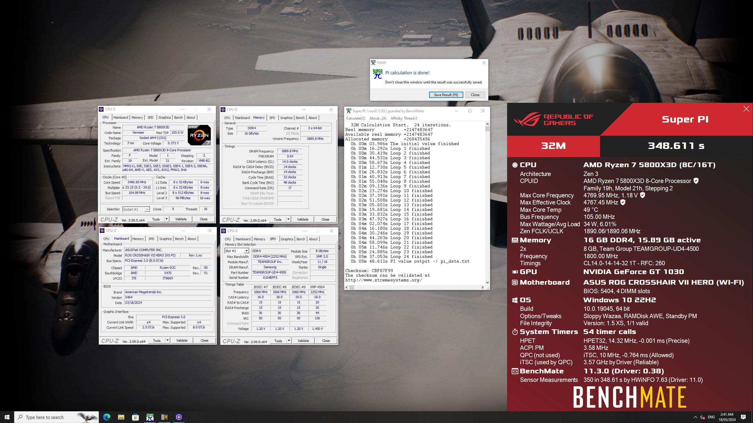Screen dimensions: 753x423
Task: Open Windows Start menu
Action: 7,417
